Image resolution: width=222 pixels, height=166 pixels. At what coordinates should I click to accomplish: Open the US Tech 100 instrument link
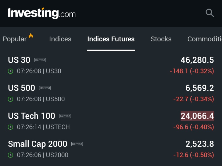click(x=31, y=116)
